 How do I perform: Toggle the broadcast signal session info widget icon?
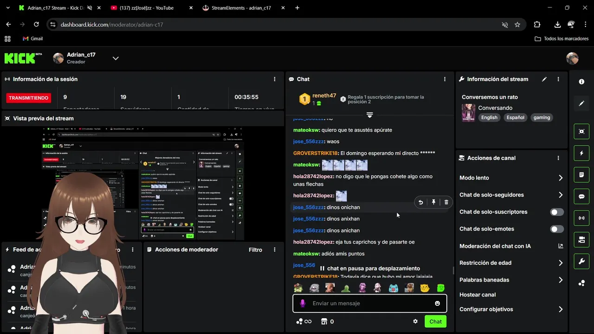[x=581, y=218]
